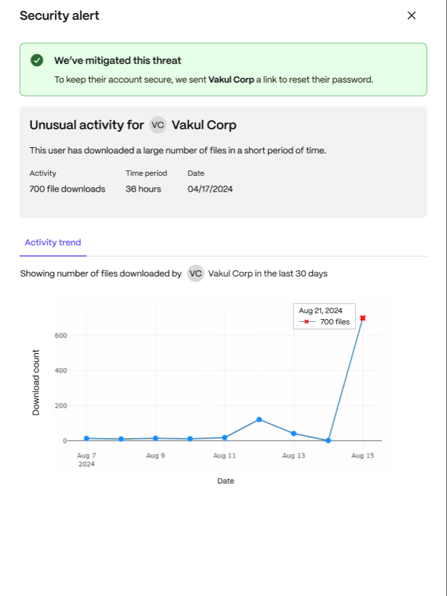Click the 04/17/2024 date value

click(x=210, y=189)
